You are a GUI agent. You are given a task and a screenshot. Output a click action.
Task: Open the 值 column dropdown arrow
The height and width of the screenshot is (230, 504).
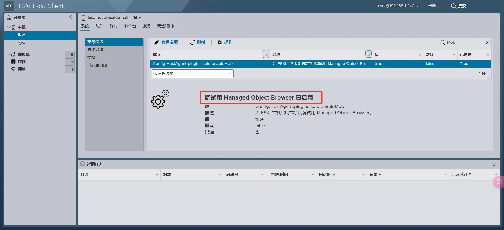click(x=419, y=55)
